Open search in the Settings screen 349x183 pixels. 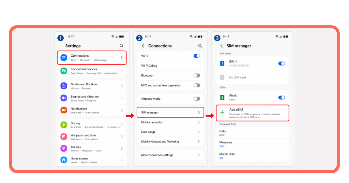tap(122, 46)
